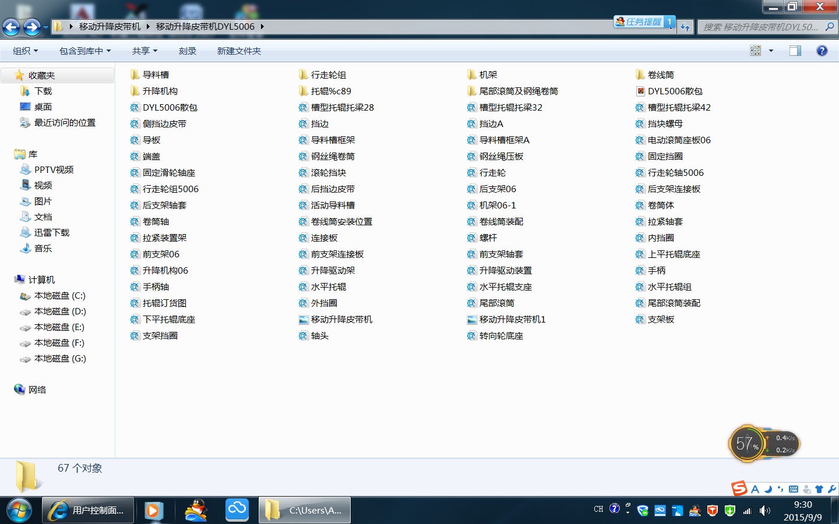
Task: Open the green shield plus tray icon
Action: tap(729, 511)
